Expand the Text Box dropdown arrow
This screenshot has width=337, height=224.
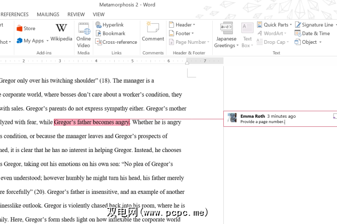252,45
